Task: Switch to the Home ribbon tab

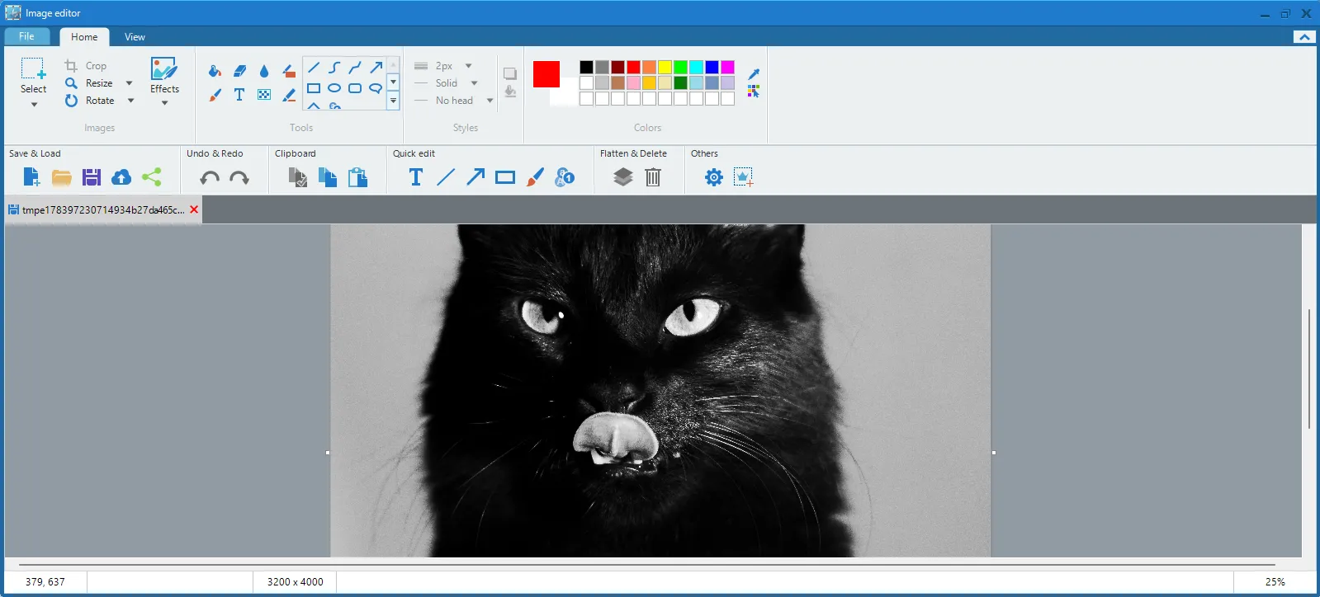Action: point(84,37)
